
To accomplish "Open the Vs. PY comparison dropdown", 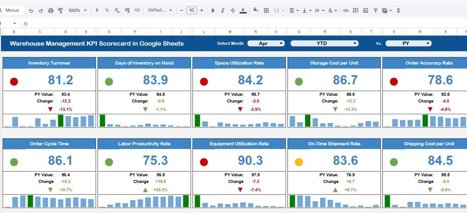I will coord(408,44).
